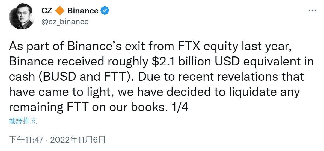Click the 2022年11月6日 date text

(78, 140)
